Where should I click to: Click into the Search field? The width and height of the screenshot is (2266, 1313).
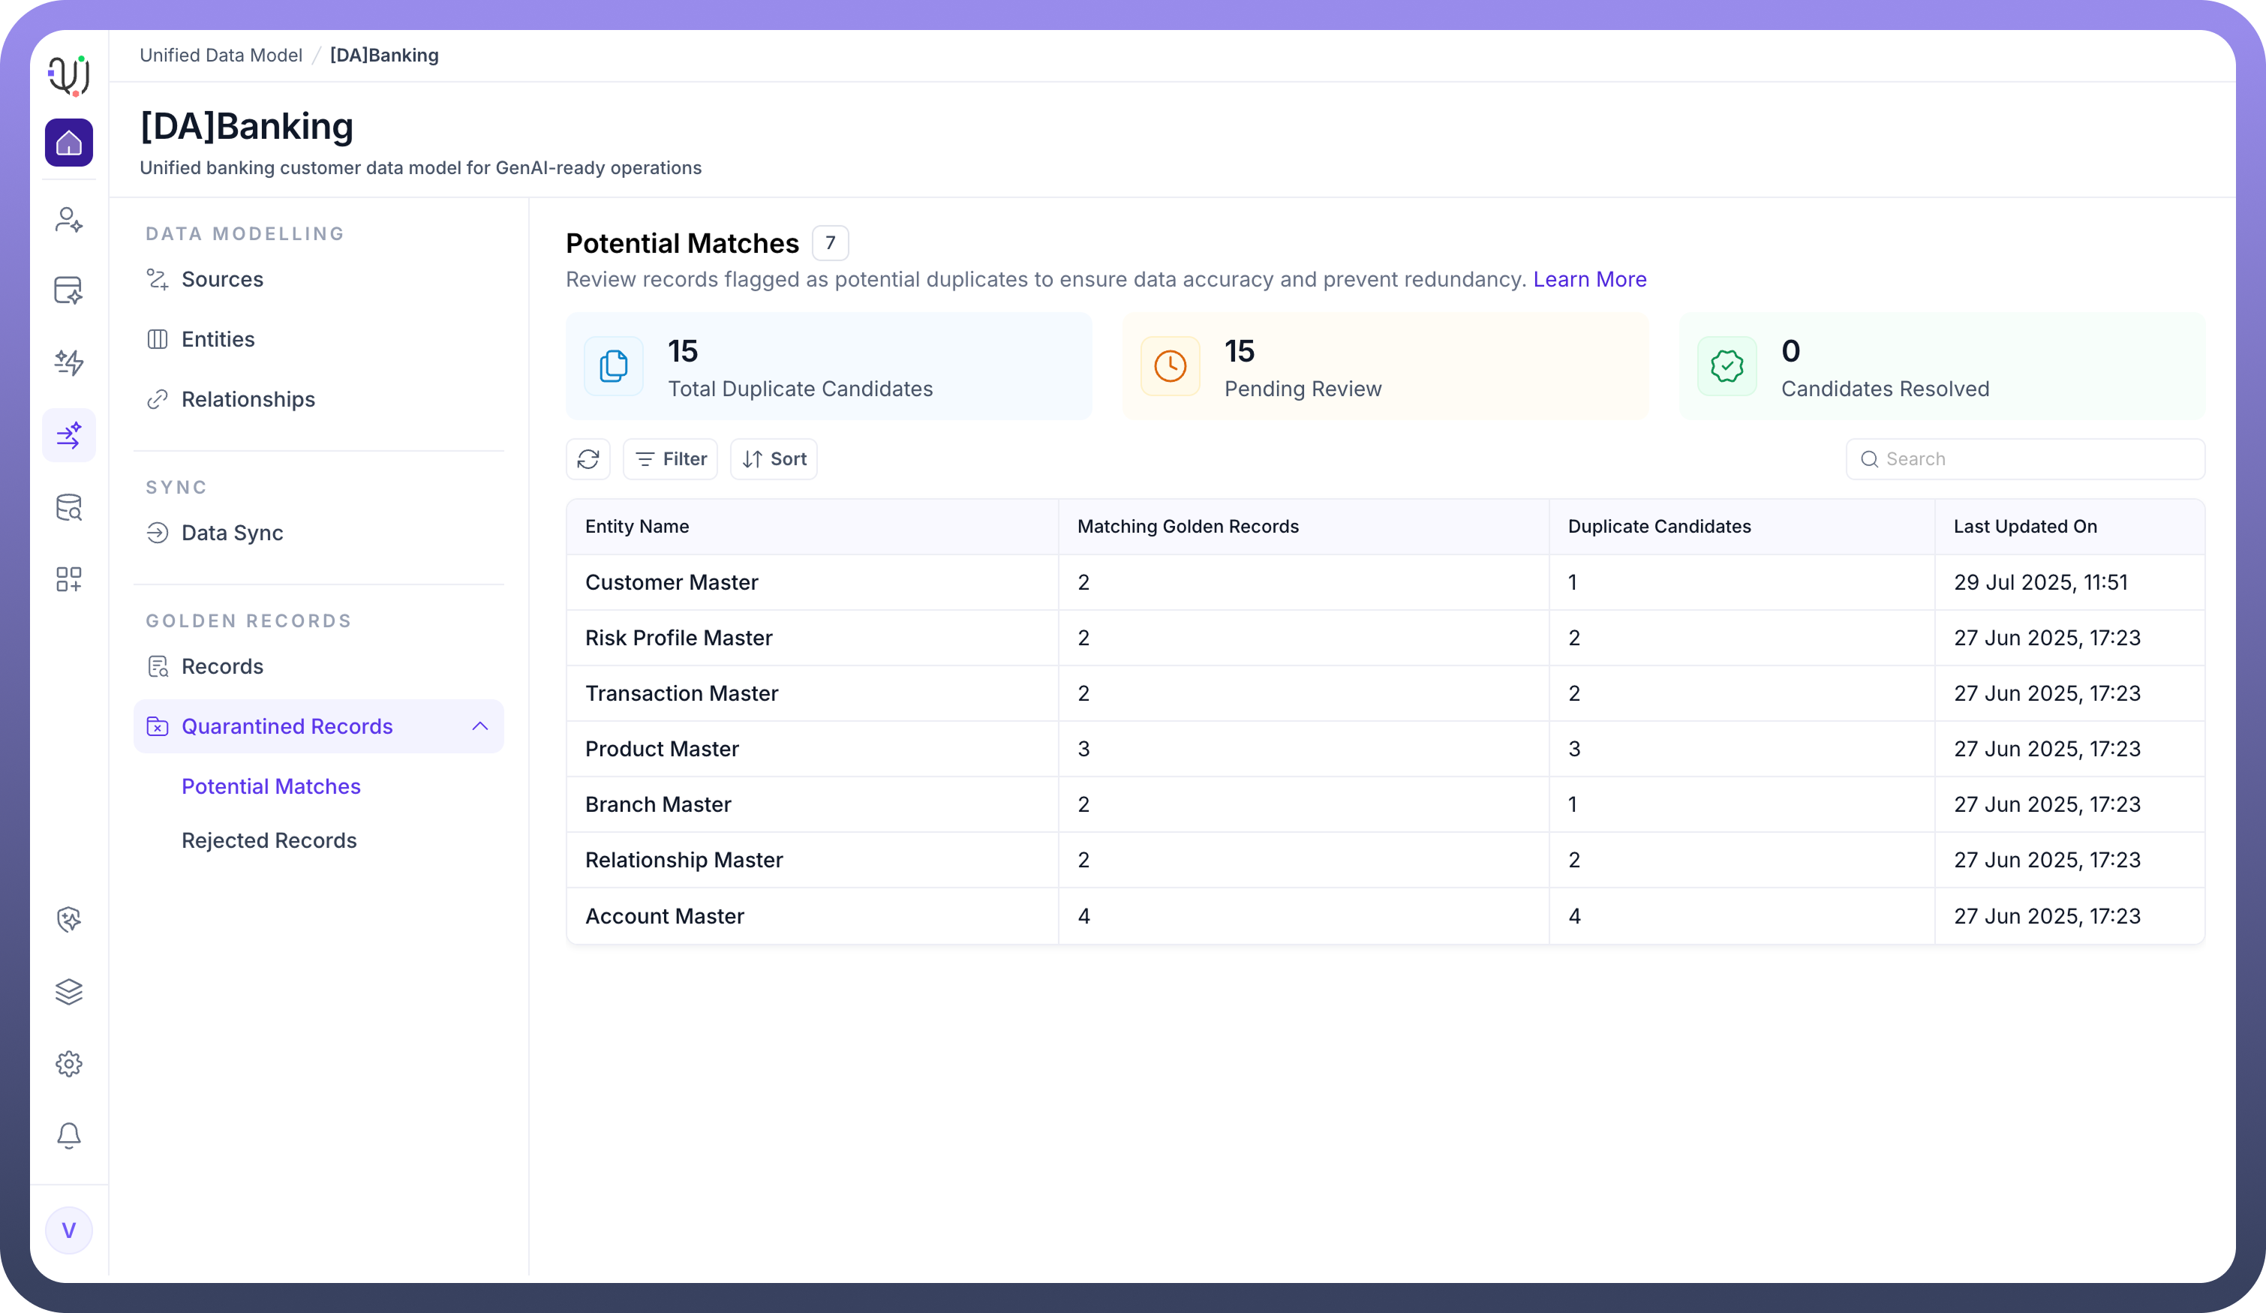pos(2036,459)
